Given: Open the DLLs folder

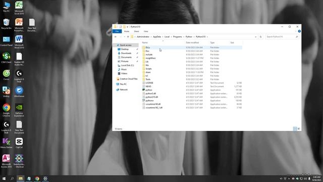Looking at the screenshot, I should (147, 48).
